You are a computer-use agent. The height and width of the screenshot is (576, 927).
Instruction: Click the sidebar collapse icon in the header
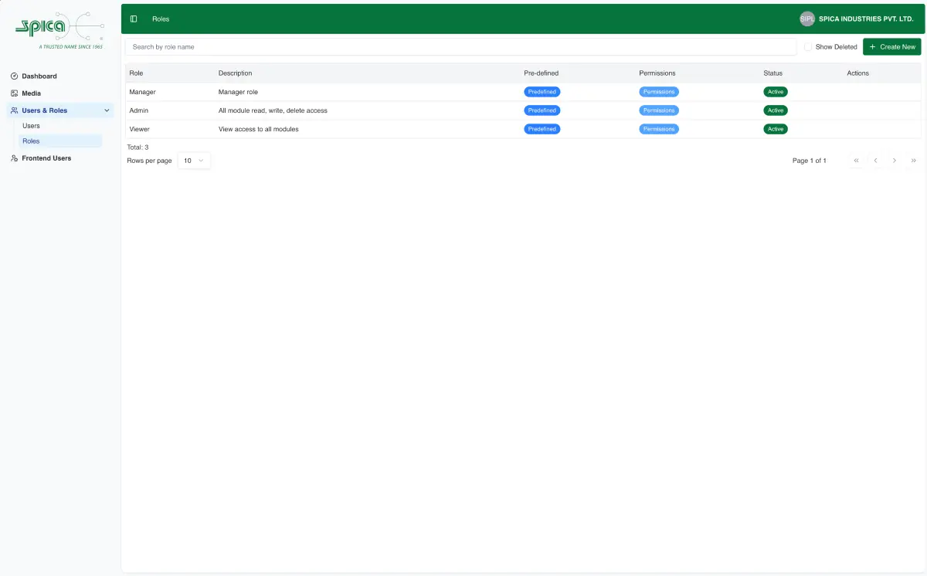(133, 19)
